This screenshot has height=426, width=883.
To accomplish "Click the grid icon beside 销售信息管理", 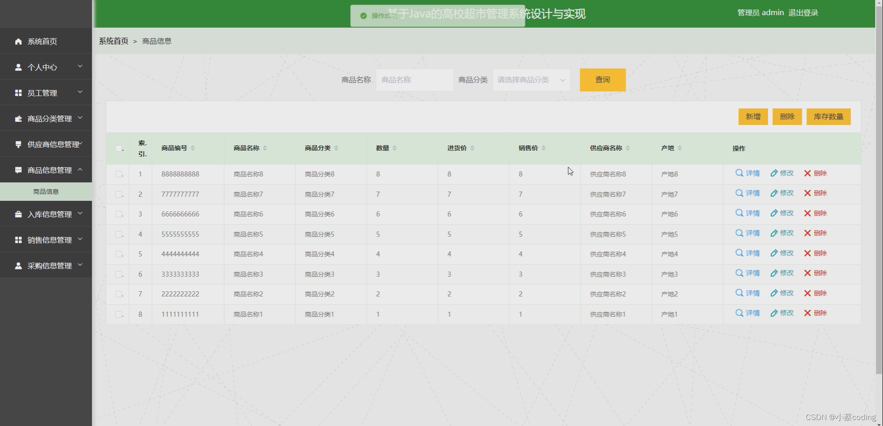I will [18, 240].
